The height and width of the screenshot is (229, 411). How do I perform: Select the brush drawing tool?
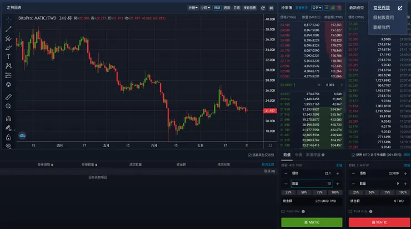(x=8, y=48)
